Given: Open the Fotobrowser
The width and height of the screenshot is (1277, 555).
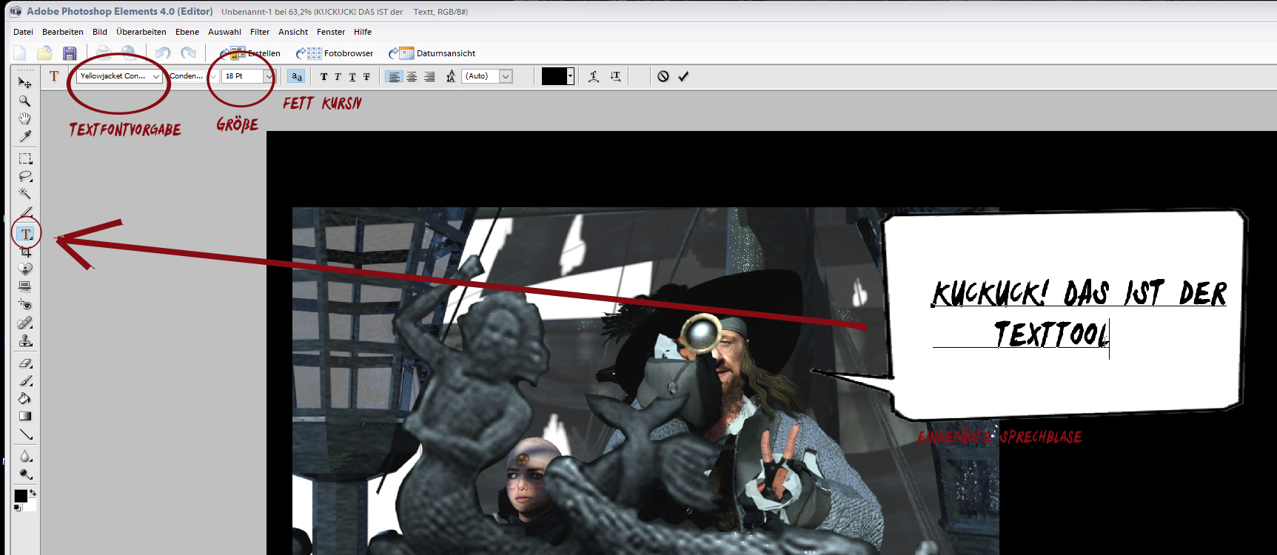Looking at the screenshot, I should 335,53.
